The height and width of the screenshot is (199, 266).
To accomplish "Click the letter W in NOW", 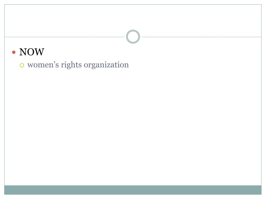I will pyautogui.click(x=40, y=52).
